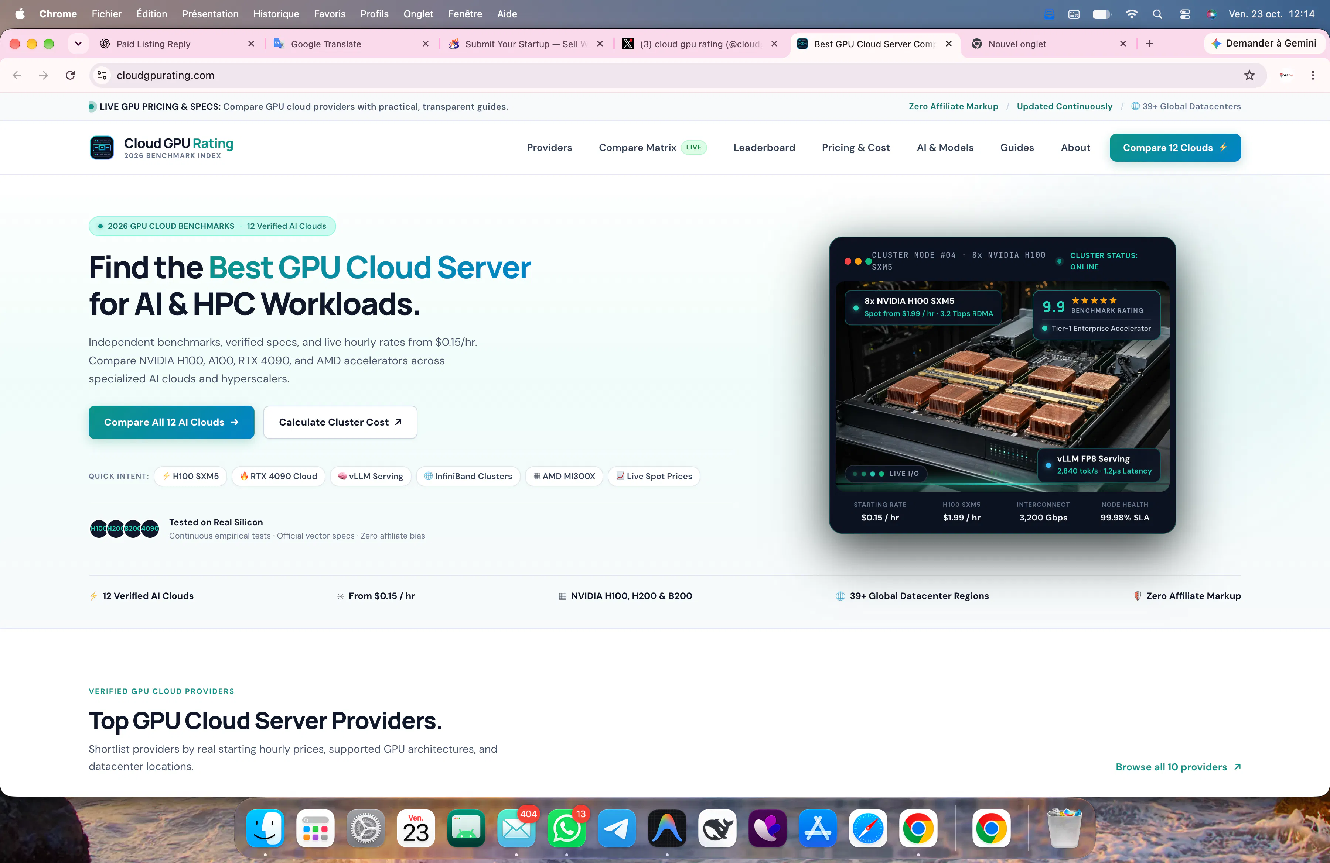1330x863 pixels.
Task: Open Telegram from the Dock
Action: pyautogui.click(x=616, y=828)
